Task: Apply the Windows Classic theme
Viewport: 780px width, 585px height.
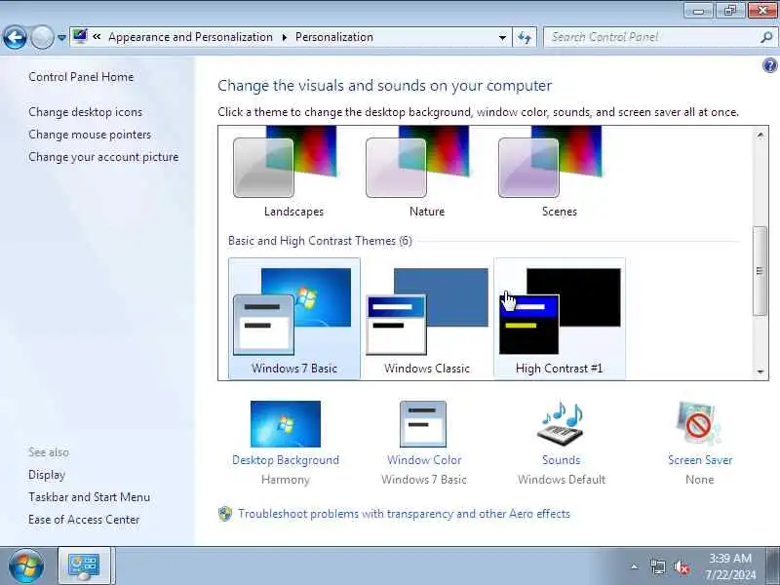Action: [x=427, y=319]
